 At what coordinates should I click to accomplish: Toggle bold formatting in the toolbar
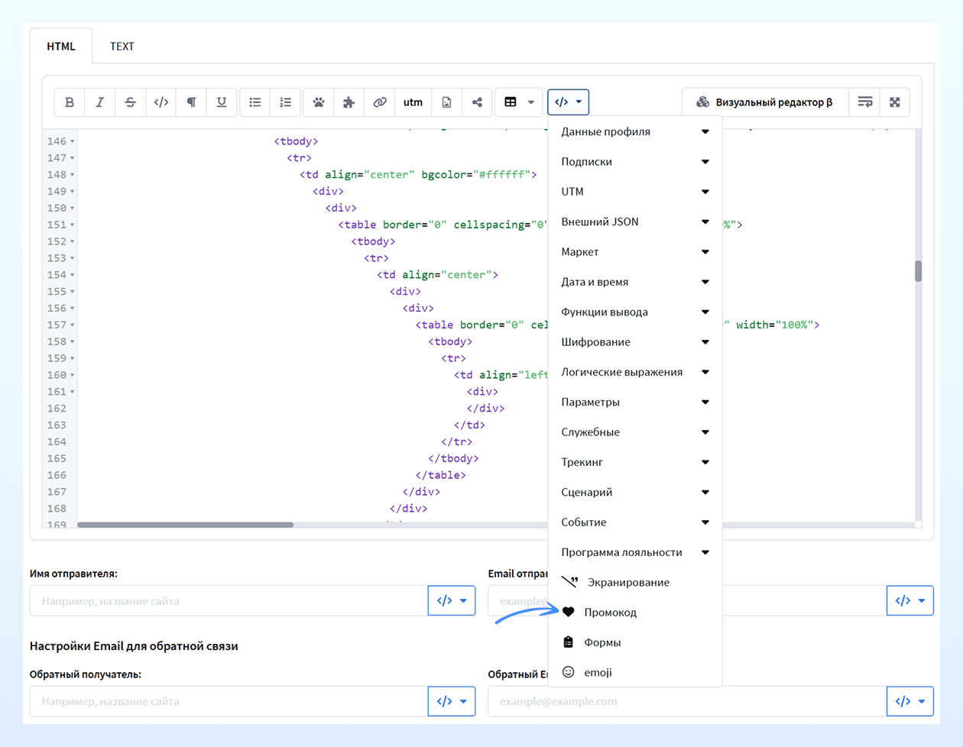70,102
